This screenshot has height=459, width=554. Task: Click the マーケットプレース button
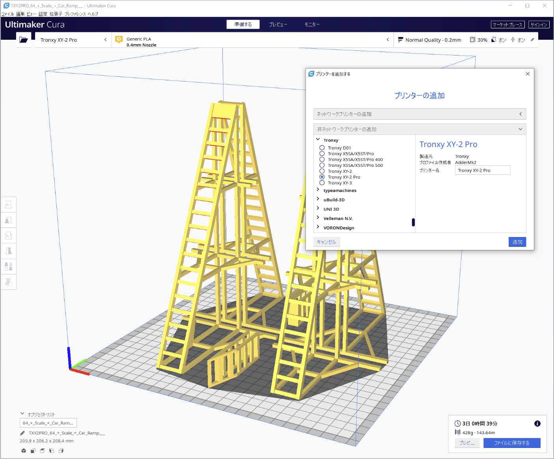coord(507,24)
